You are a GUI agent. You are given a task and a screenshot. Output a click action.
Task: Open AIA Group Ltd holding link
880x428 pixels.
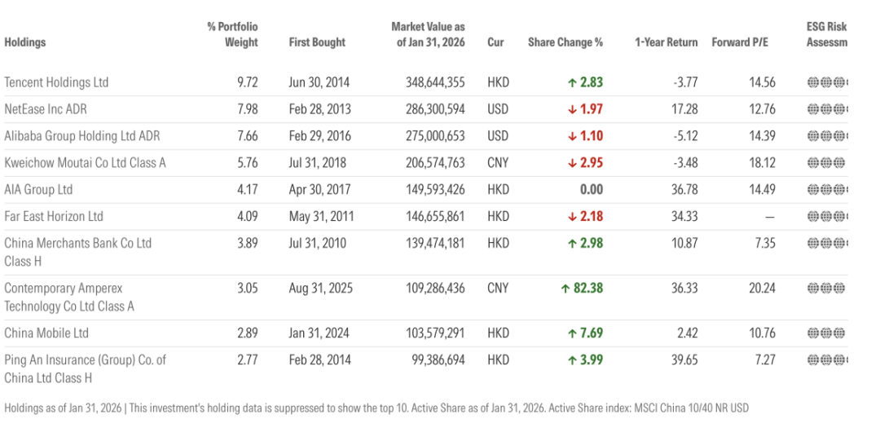[38, 190]
